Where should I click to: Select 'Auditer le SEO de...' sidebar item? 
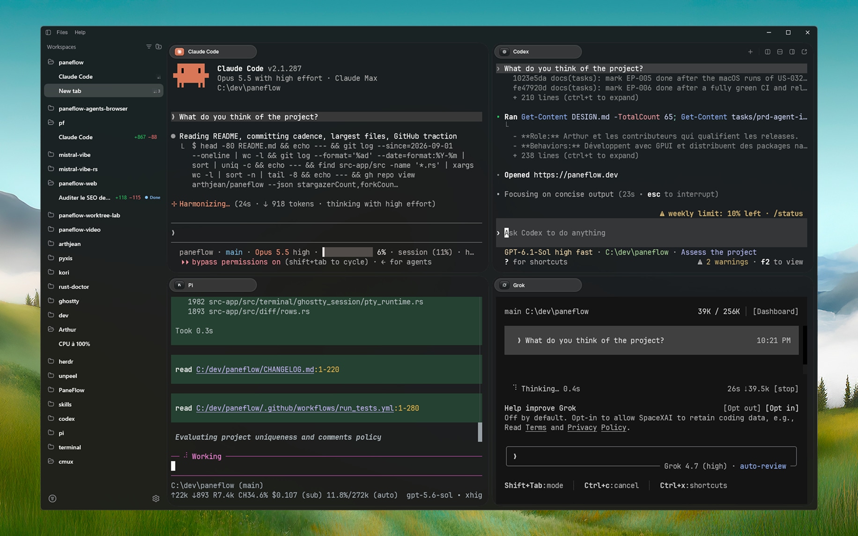84,198
